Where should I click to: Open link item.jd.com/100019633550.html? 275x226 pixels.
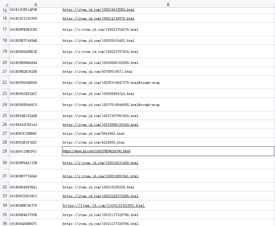99,10
